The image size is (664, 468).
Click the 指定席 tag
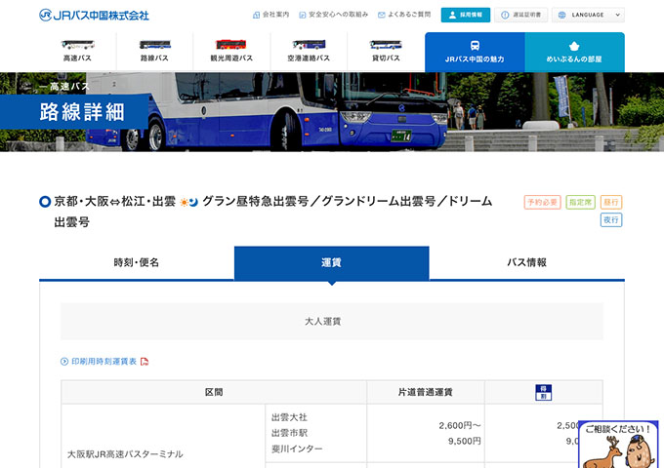pyautogui.click(x=581, y=202)
